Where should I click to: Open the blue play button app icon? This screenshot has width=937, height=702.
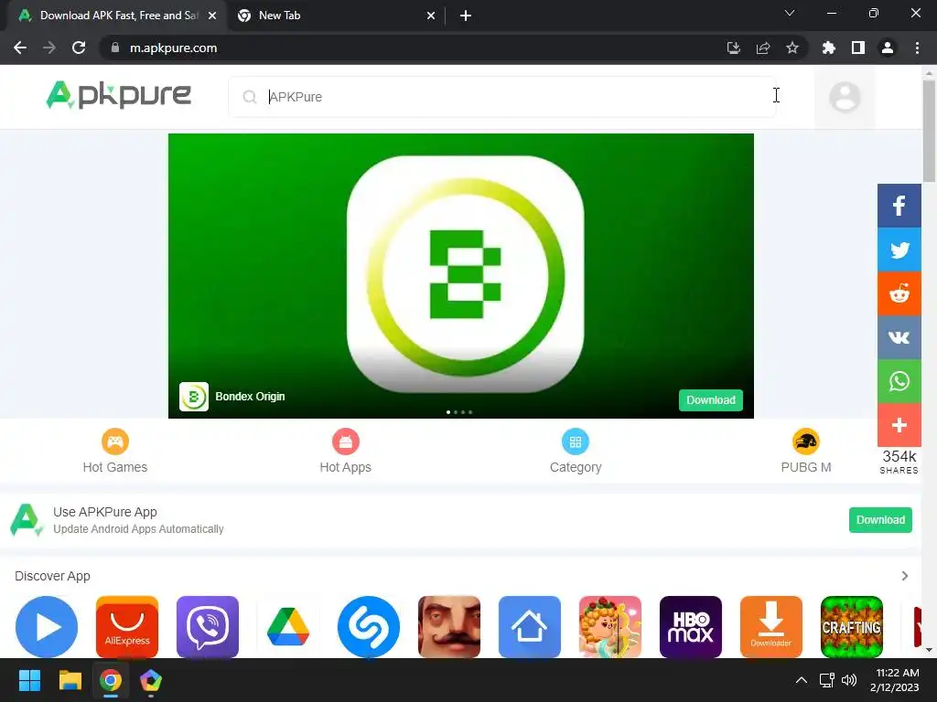47,627
